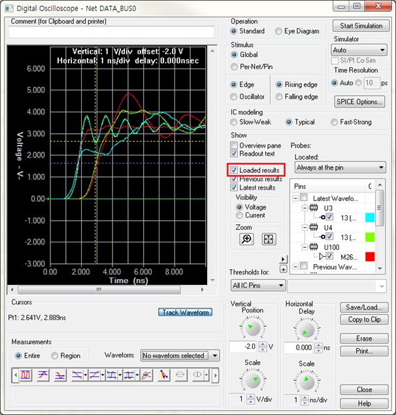The height and width of the screenshot is (415, 396).
Task: Choose the Oscillator stimulus option
Action: 233,97
